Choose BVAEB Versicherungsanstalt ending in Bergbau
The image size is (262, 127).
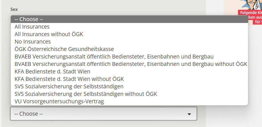[x=129, y=57]
